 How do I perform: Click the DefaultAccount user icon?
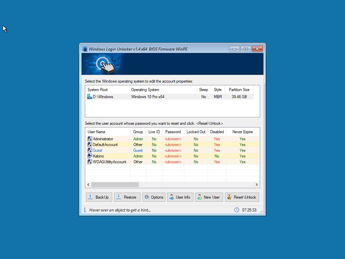[x=90, y=144]
